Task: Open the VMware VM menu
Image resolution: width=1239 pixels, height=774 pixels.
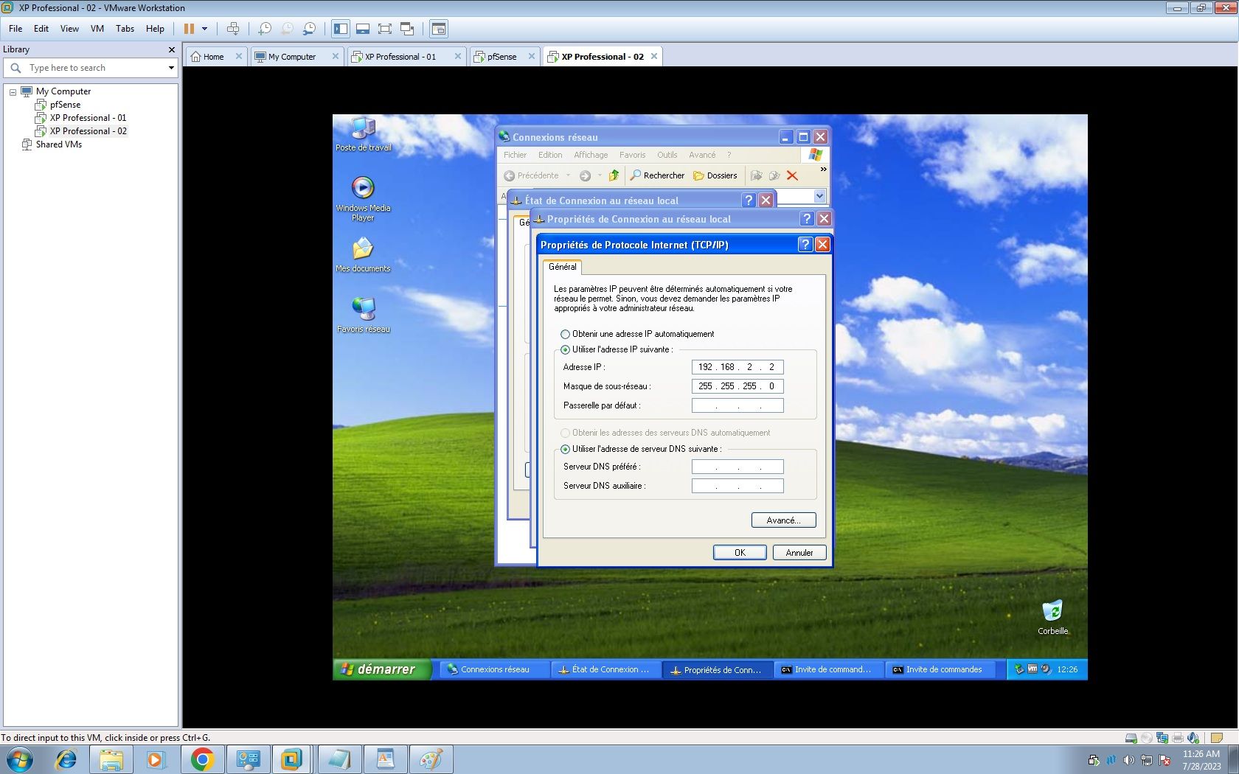Action: [x=97, y=29]
